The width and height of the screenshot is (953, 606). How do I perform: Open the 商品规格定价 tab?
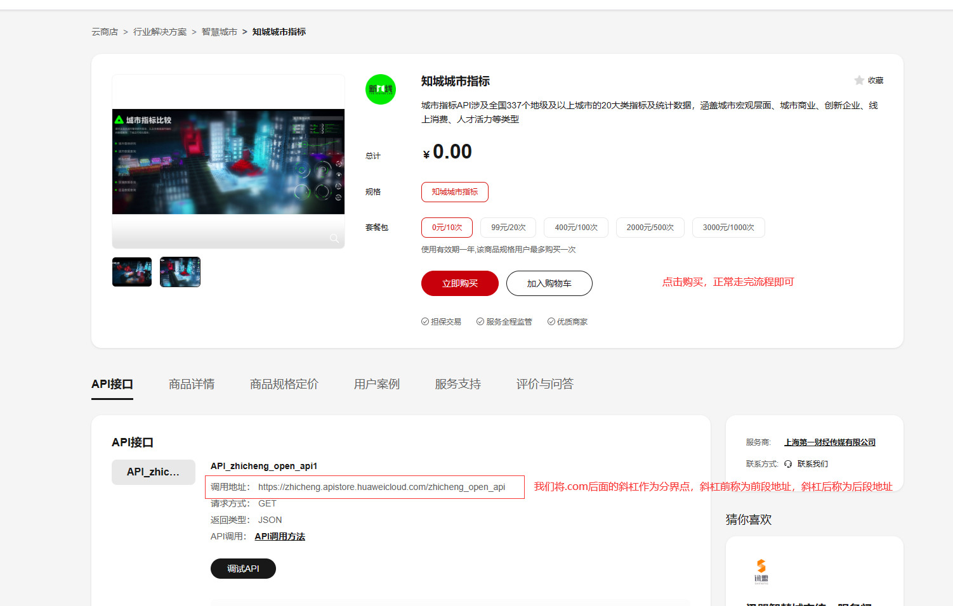(284, 384)
